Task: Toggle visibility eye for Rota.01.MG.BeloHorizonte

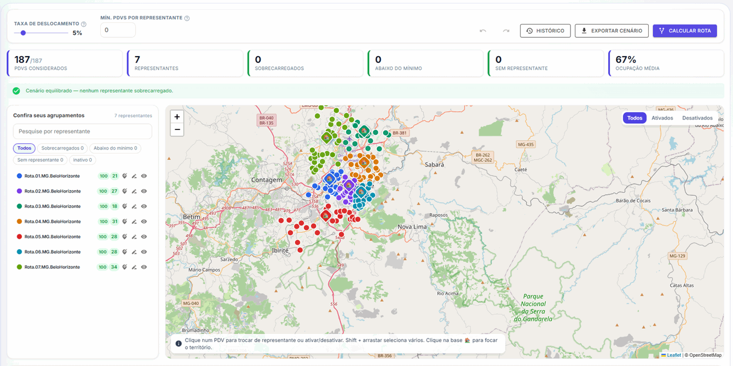Action: 144,176
